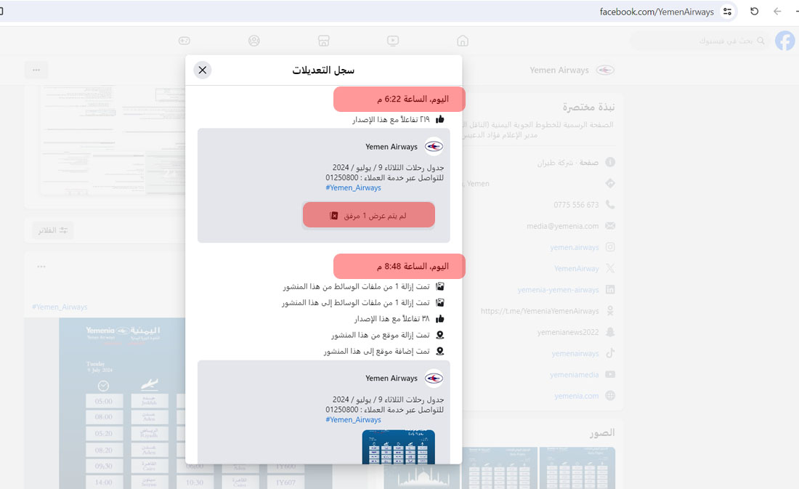
Task: Click the facebook.com/YemenAirways address bar
Action: coord(657,12)
